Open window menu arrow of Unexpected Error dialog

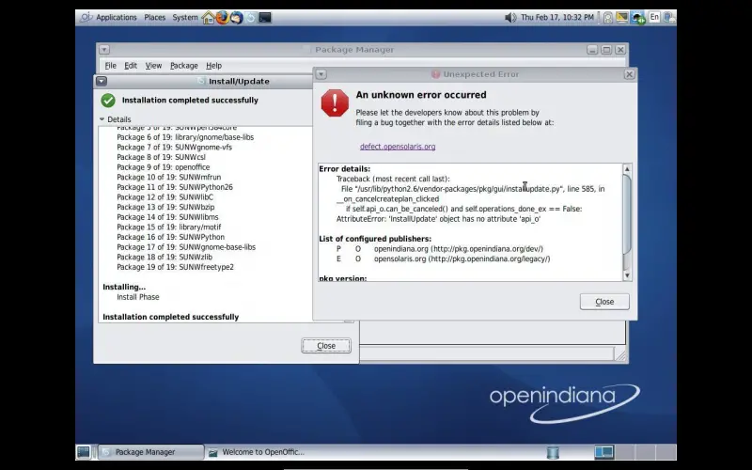(x=321, y=74)
